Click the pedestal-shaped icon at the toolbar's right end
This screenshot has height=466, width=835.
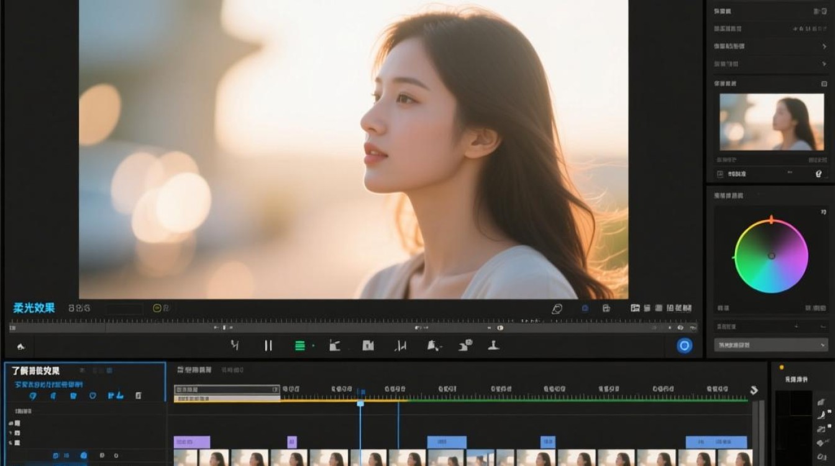(494, 345)
